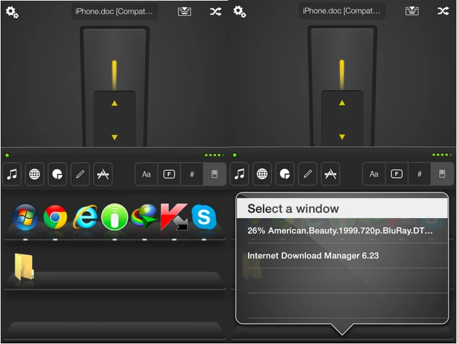
Task: Expand iPhone.doc title selector in right screen
Action: [x=342, y=12]
